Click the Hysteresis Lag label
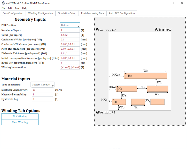 [x=10, y=99]
